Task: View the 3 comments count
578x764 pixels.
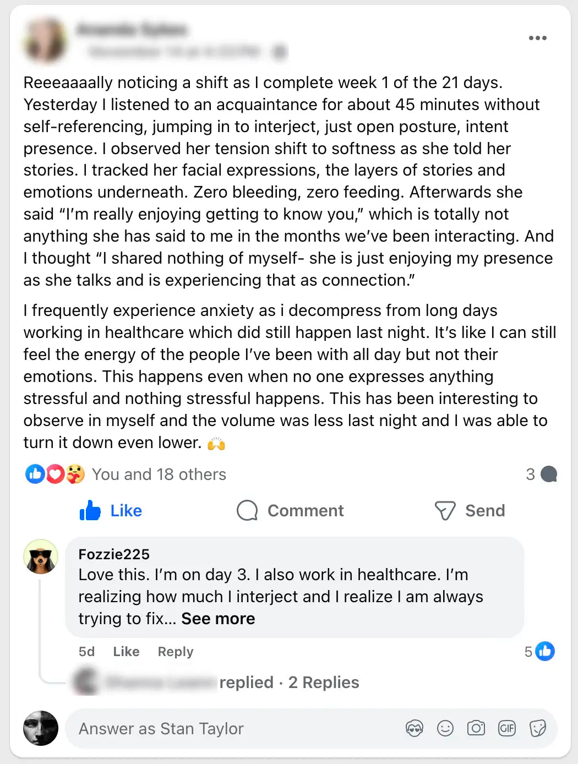Action: click(541, 474)
